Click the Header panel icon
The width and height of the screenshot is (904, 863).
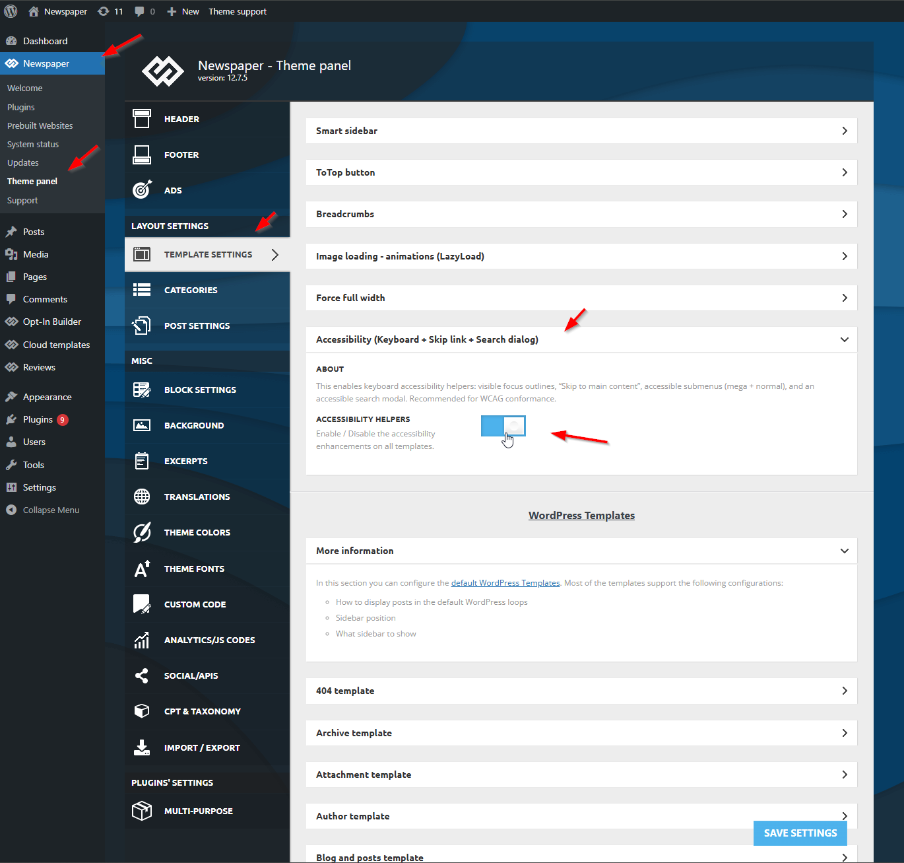(142, 119)
